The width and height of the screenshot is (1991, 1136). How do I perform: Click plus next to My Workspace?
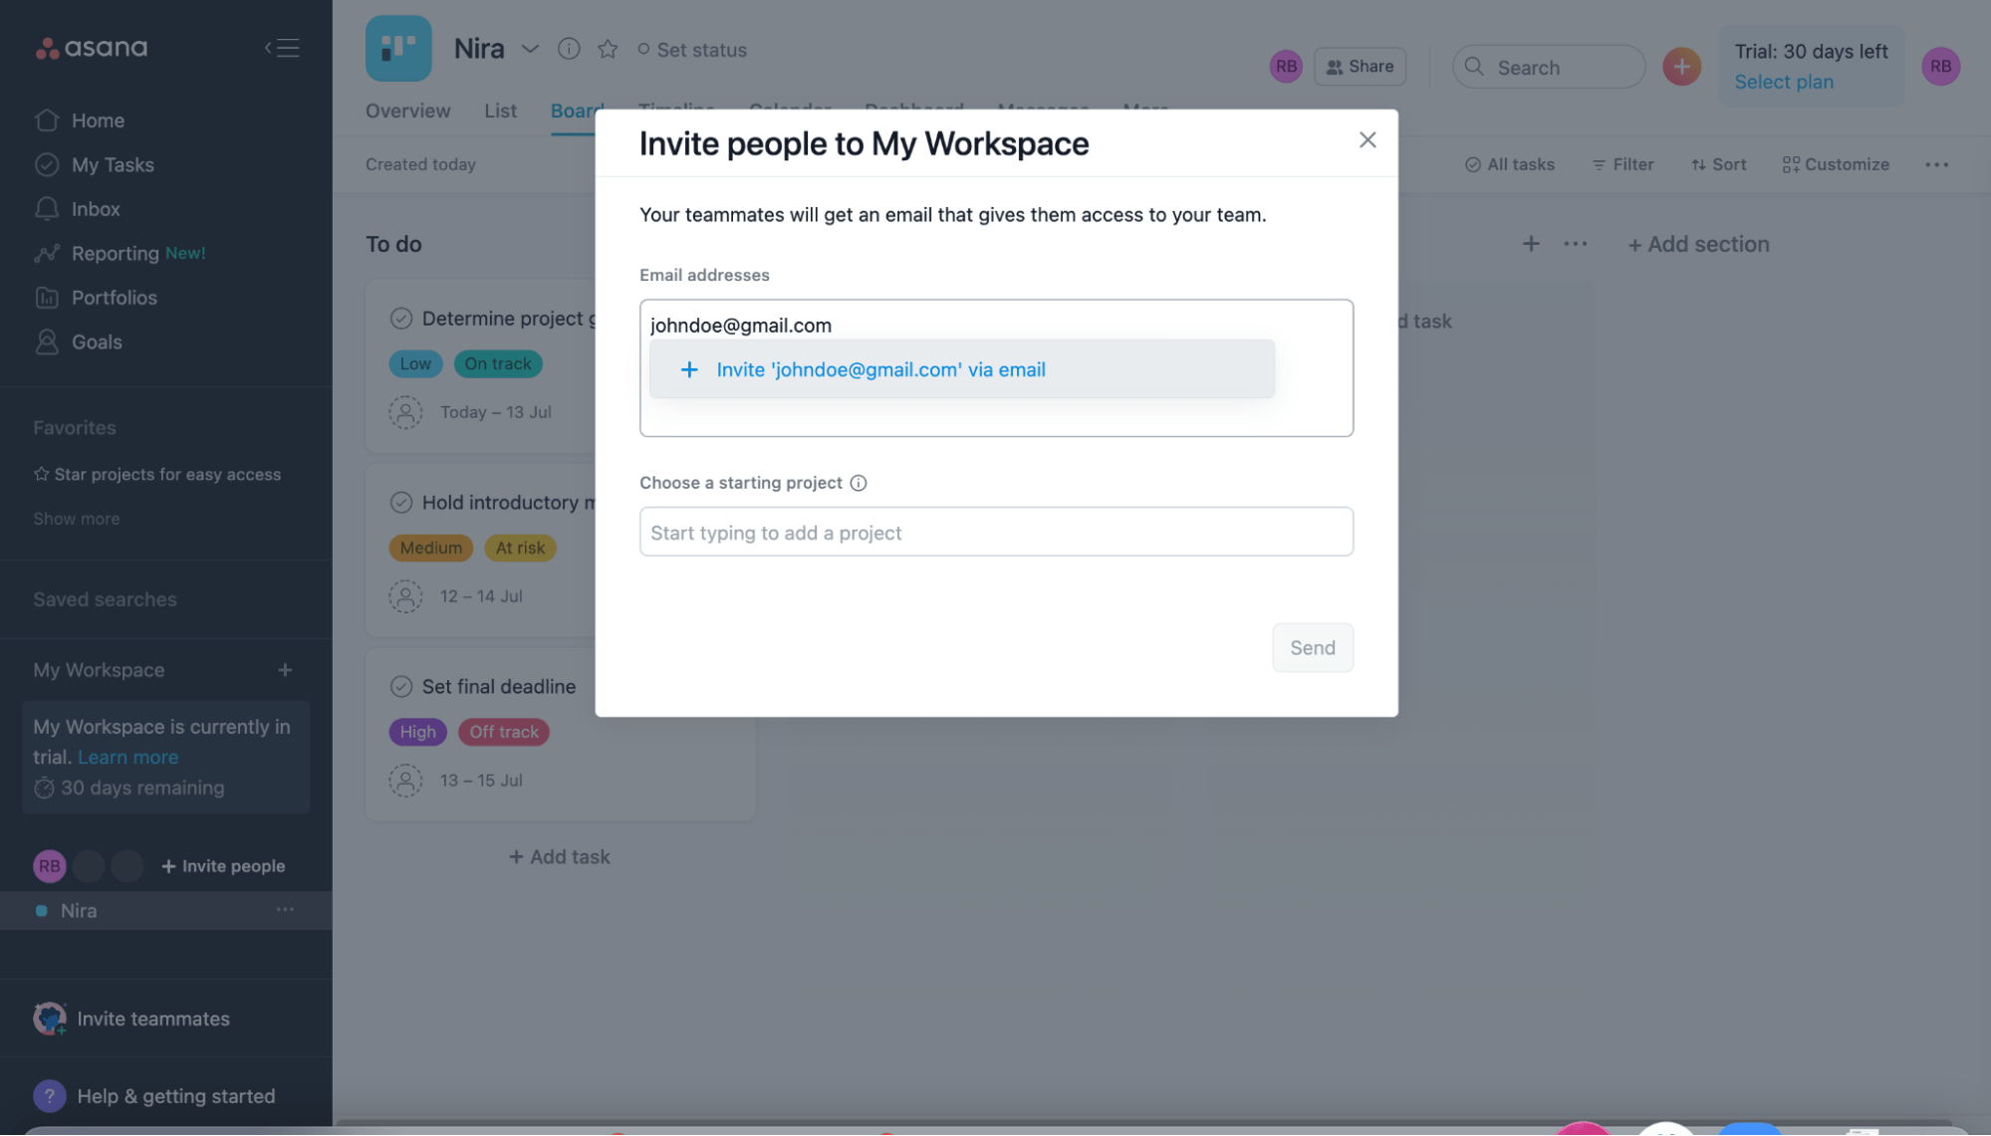(285, 670)
